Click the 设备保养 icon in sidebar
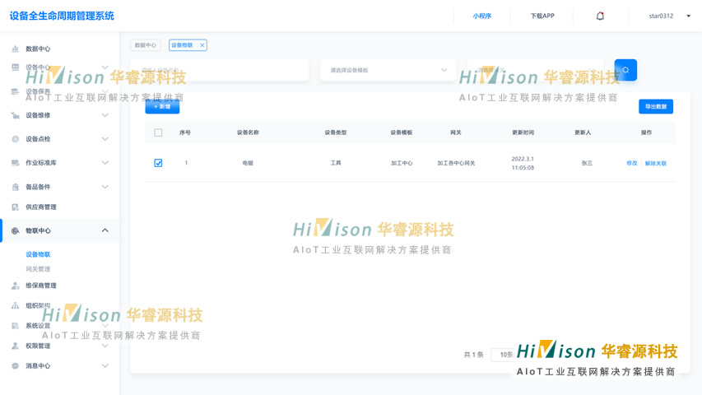The width and height of the screenshot is (702, 395). (x=15, y=91)
